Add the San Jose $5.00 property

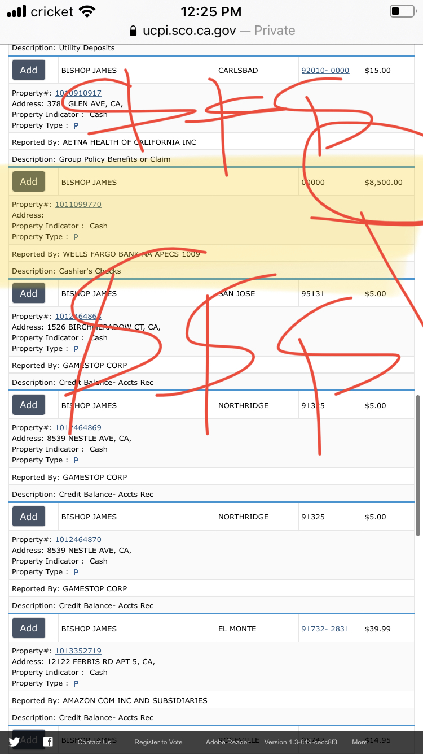29,293
